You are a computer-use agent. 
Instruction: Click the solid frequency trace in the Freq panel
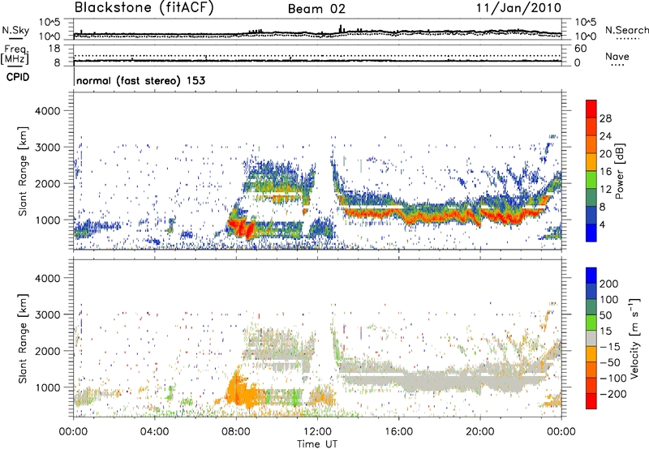[317, 61]
